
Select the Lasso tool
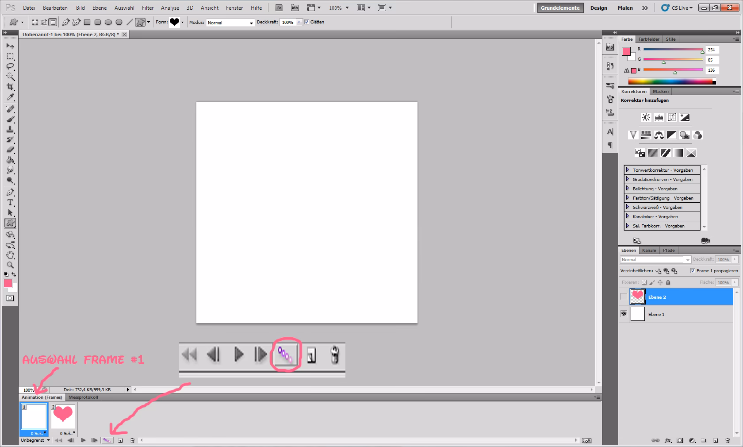pyautogui.click(x=10, y=66)
